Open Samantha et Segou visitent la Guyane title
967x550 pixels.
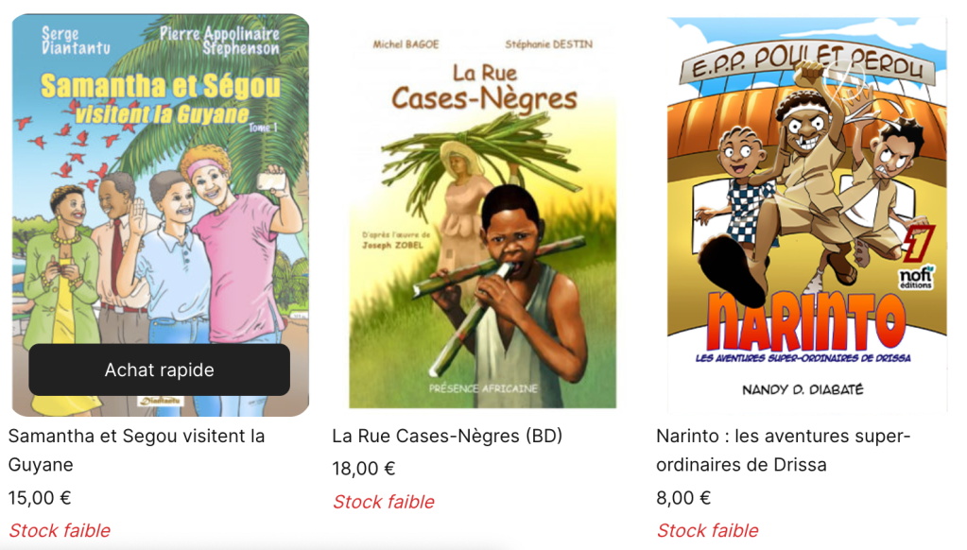click(136, 450)
